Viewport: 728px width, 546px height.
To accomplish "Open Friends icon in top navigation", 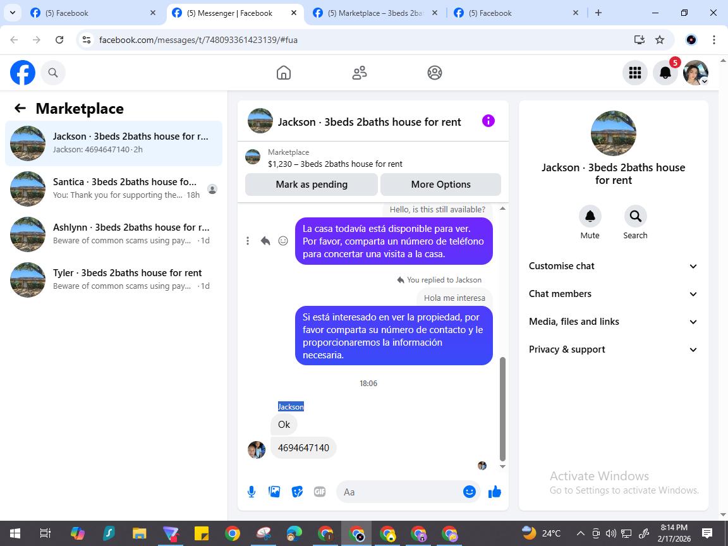I will tap(360, 73).
